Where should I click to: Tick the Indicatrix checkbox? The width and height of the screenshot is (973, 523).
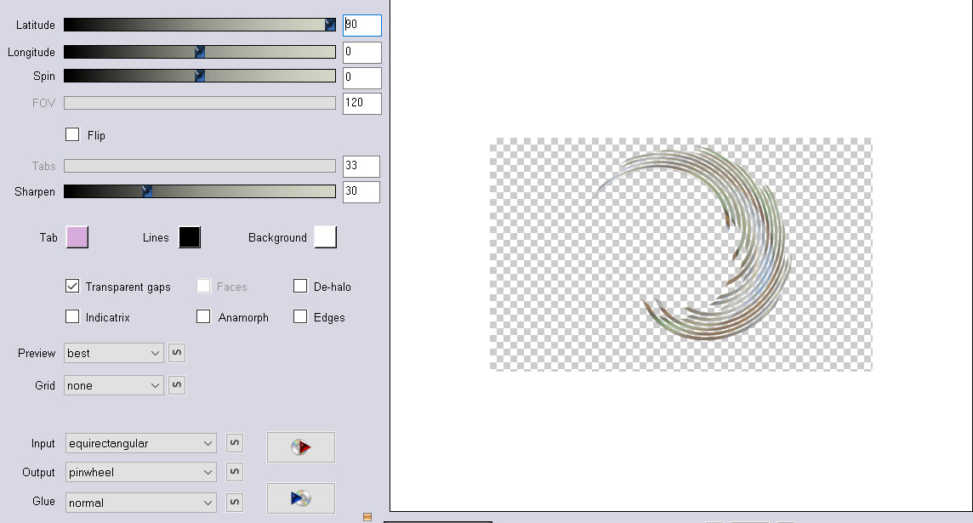72,317
